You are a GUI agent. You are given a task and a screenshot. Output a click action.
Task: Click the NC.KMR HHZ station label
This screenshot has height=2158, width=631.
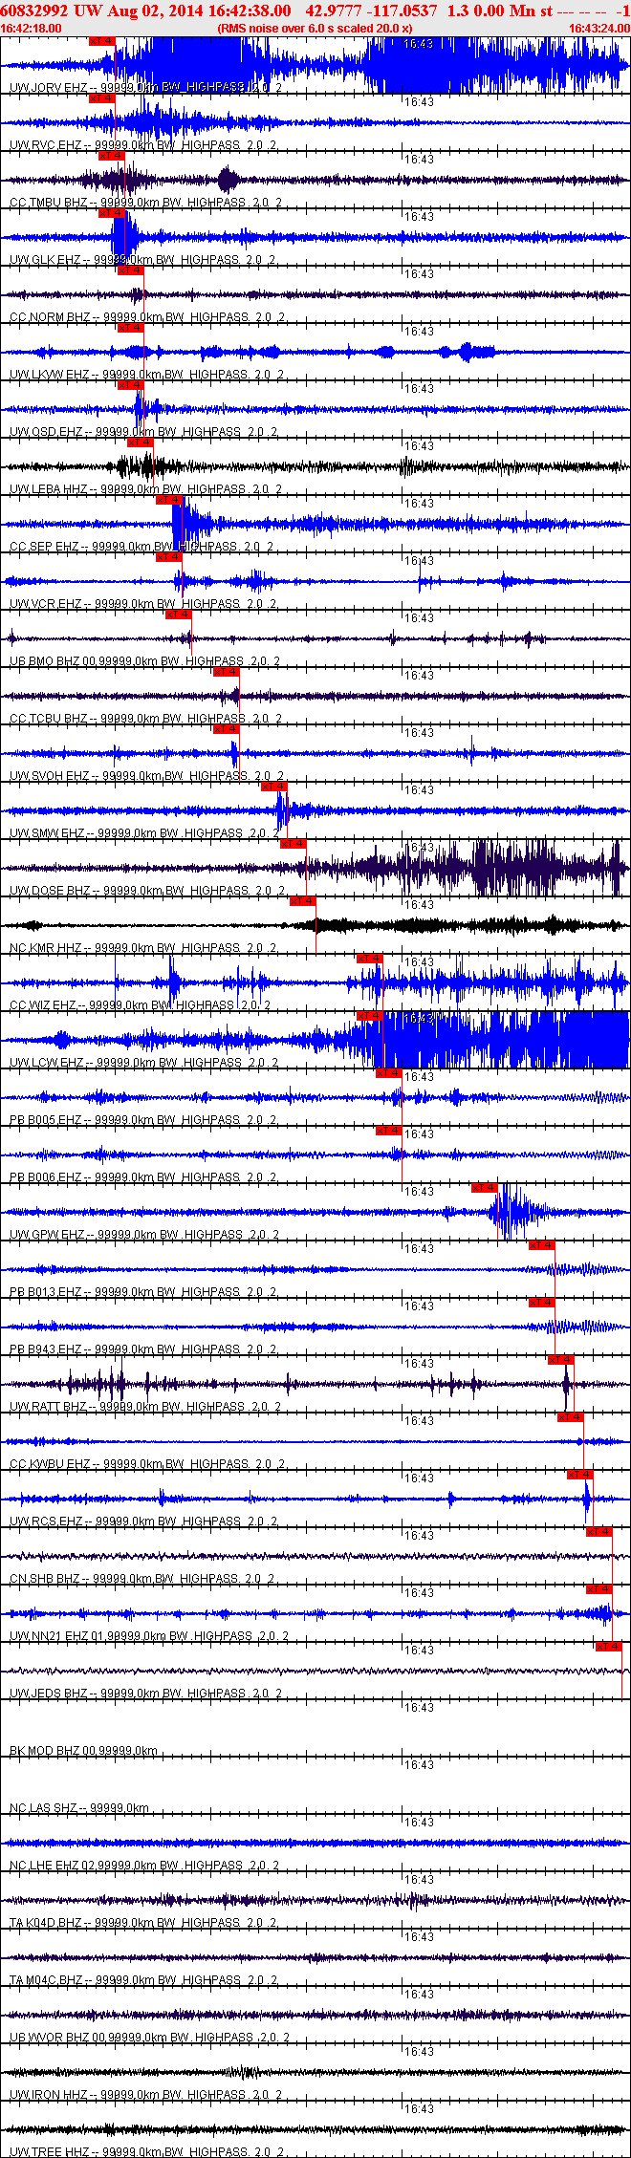point(143,947)
